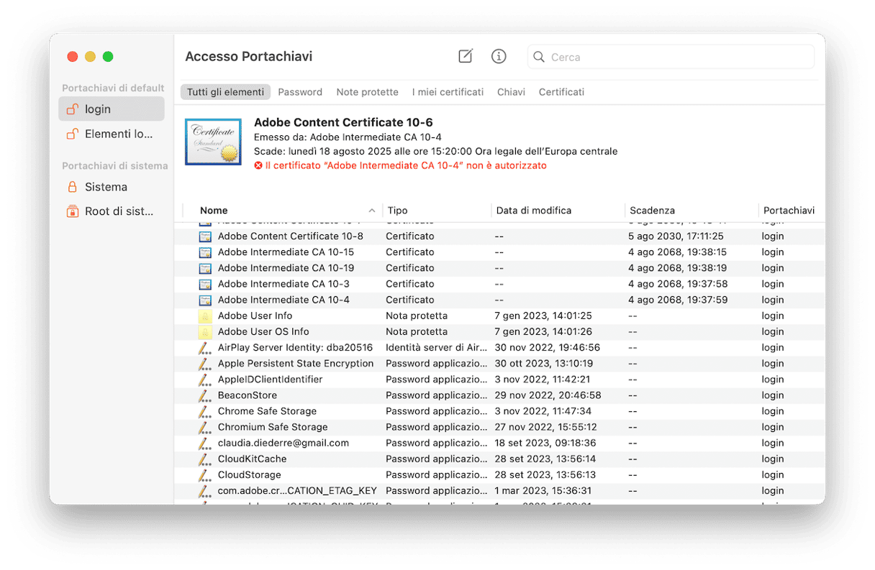Open the Note protette tab

[x=367, y=92]
